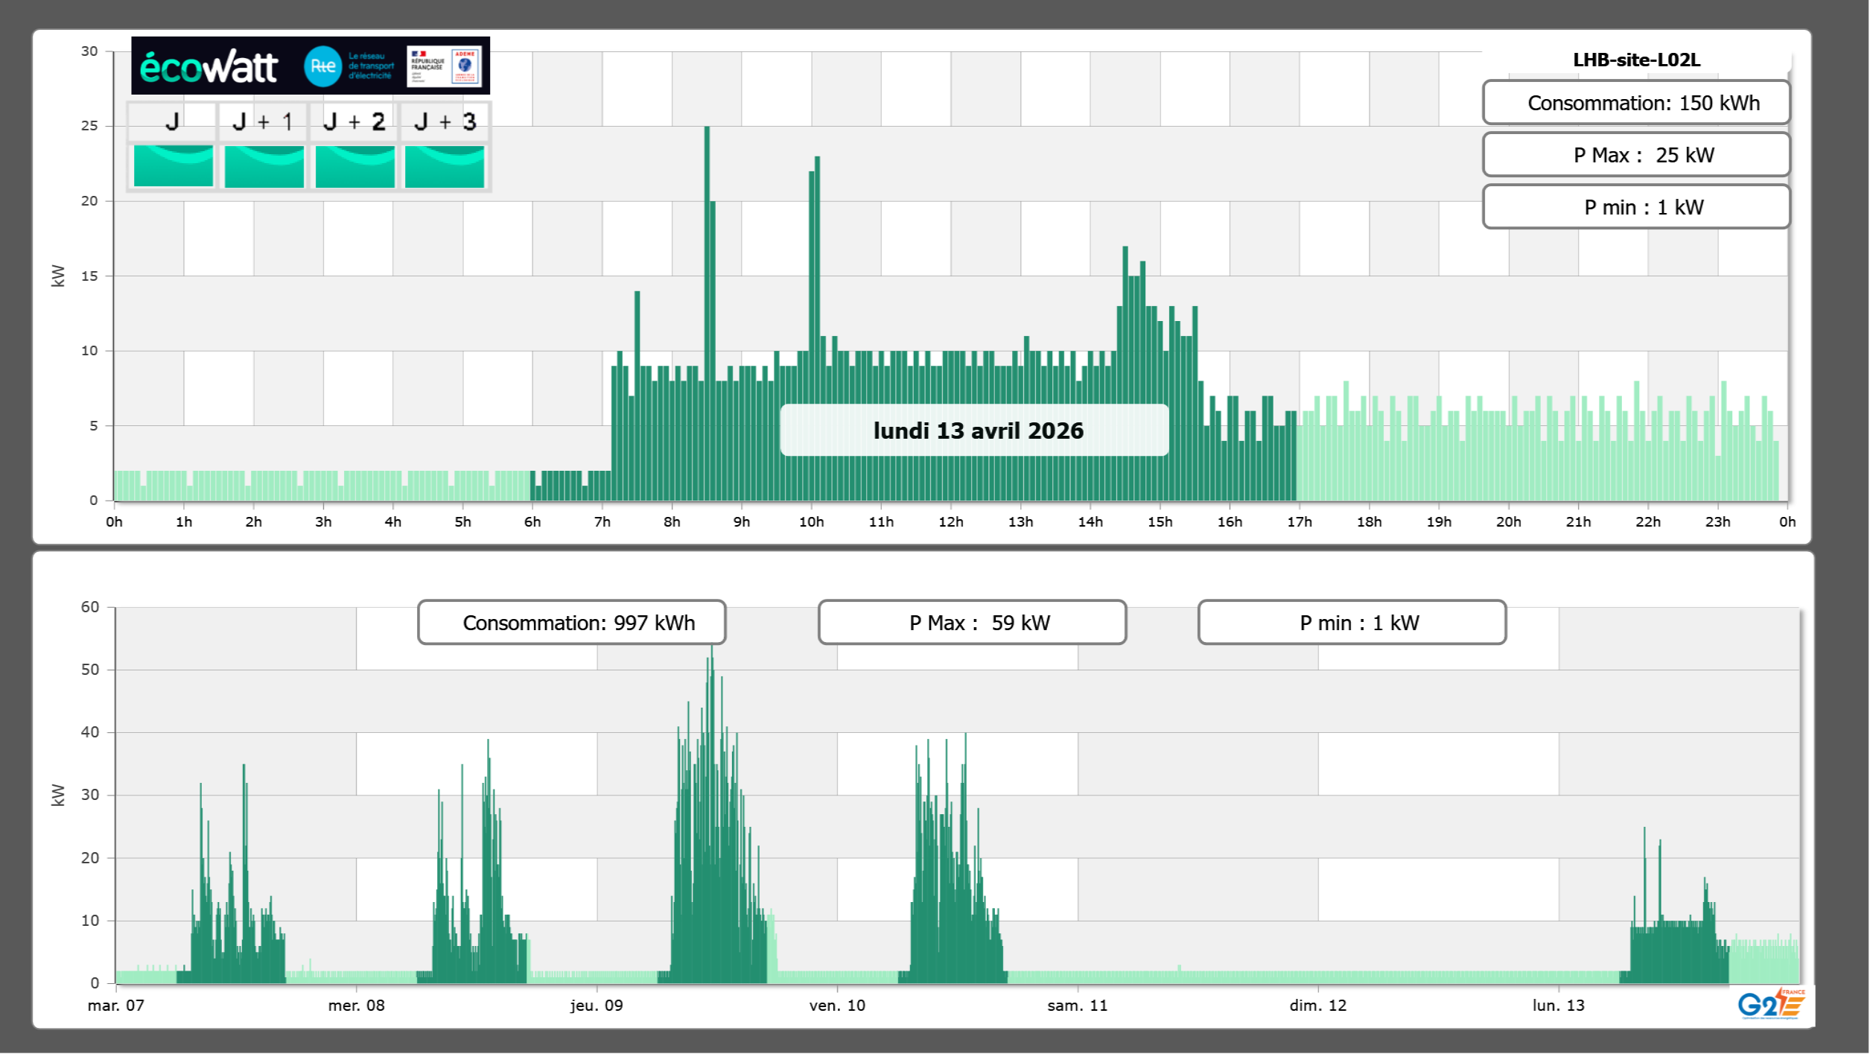The image size is (1870, 1054).
Task: Click the J + 3 tab header
Action: click(x=445, y=122)
